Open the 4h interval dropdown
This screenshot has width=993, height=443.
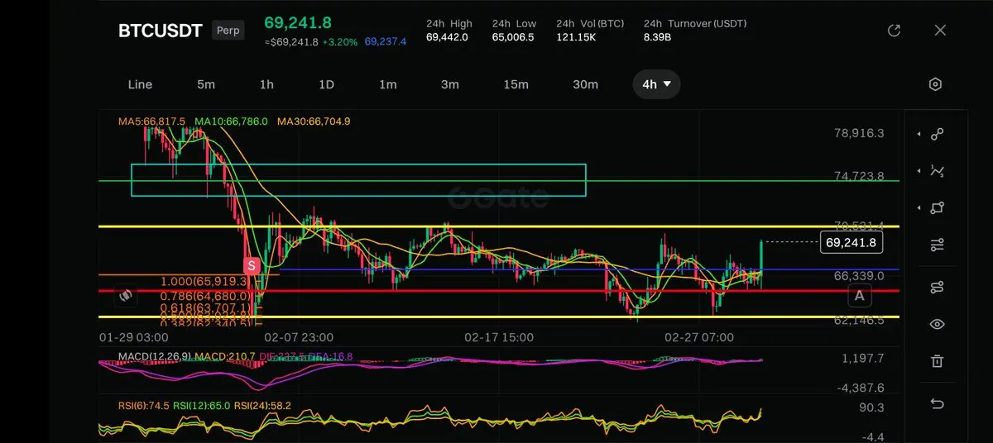tap(657, 84)
